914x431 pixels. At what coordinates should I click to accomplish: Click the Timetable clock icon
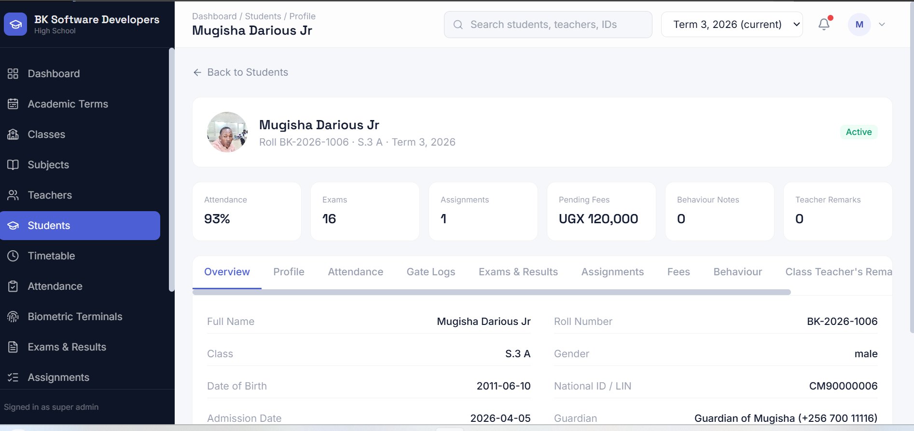(x=13, y=256)
